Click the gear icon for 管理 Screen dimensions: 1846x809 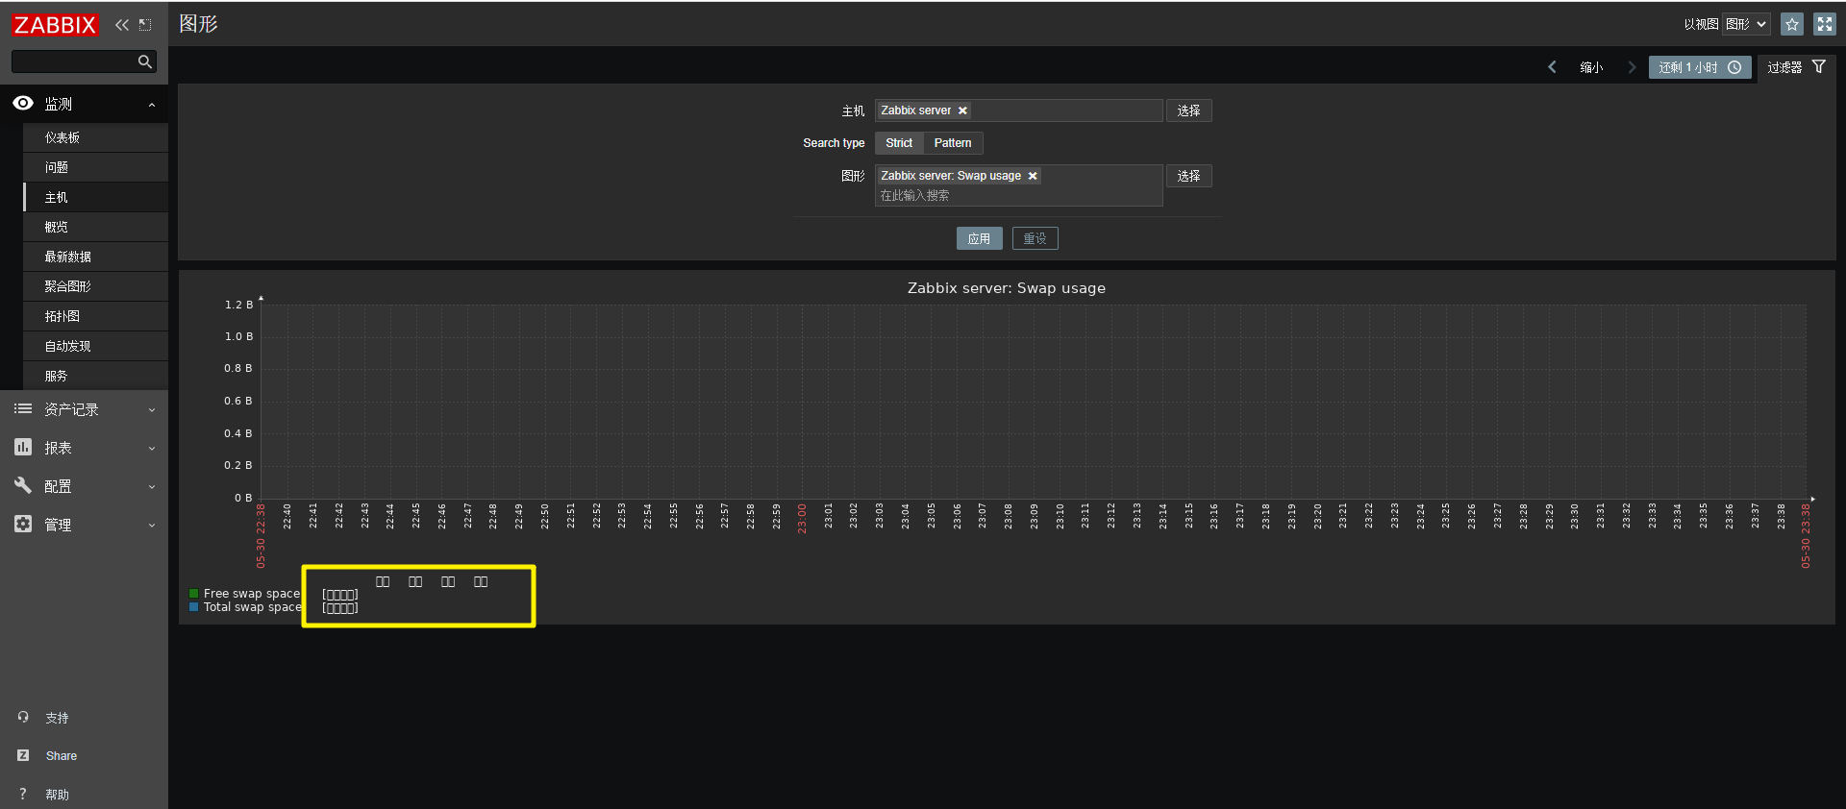pos(23,524)
